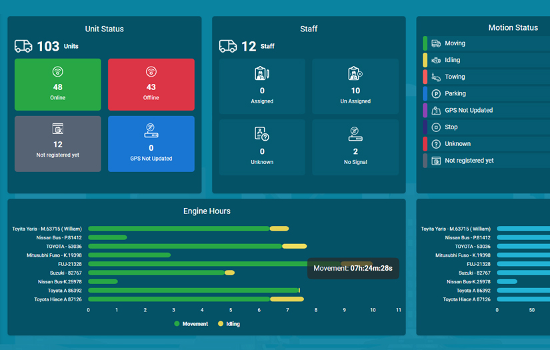
Task: Click the green movement bar for TOYOTA - 53036
Action: [x=185, y=246]
